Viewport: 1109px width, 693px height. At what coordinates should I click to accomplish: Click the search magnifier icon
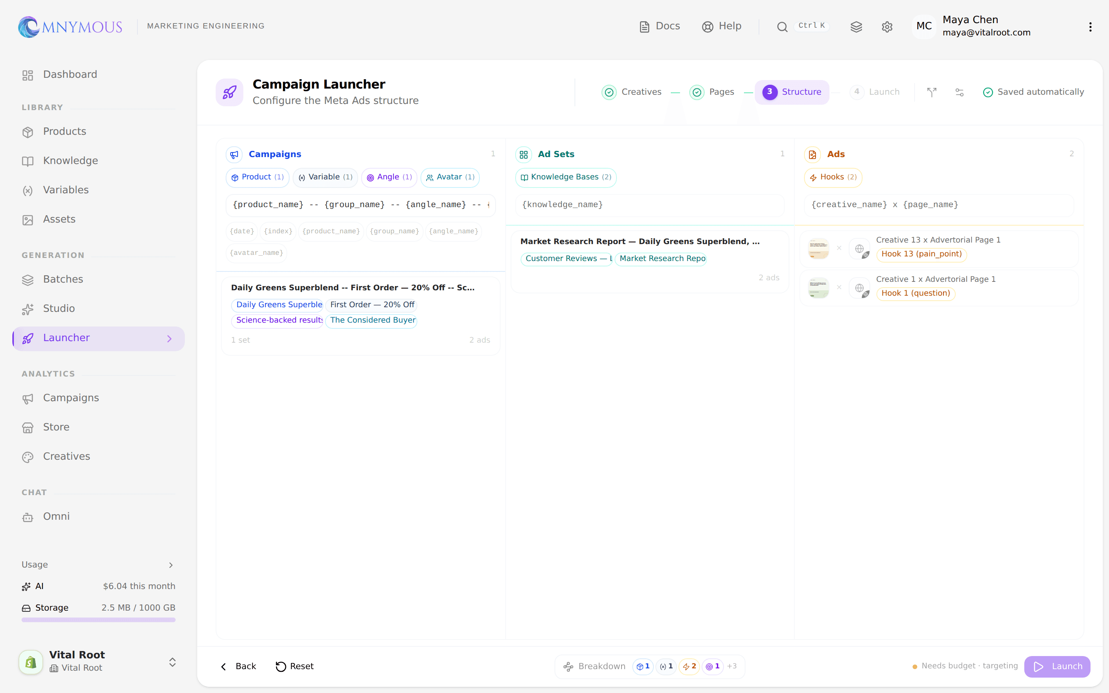(782, 27)
